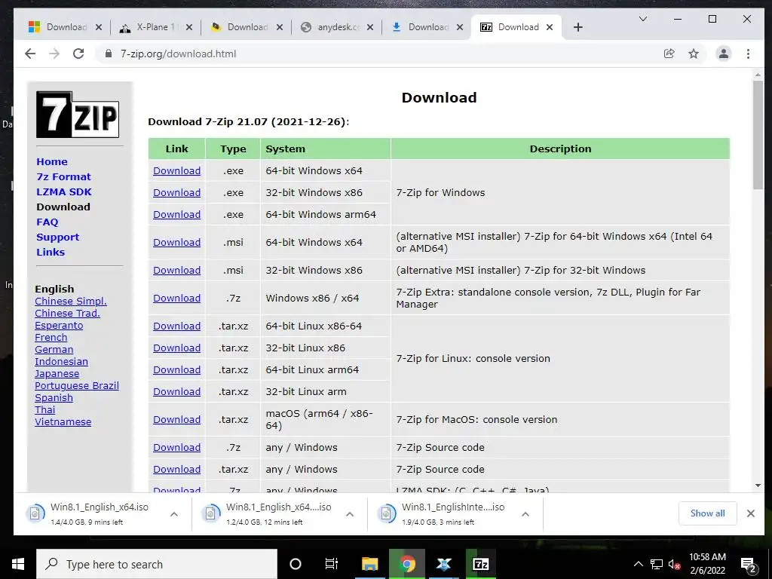Viewport: 772px width, 579px height.
Task: Open the 7-Zip taskbar icon
Action: pyautogui.click(x=480, y=564)
